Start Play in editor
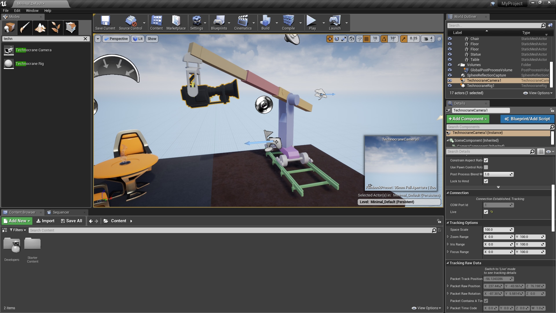 [312, 23]
